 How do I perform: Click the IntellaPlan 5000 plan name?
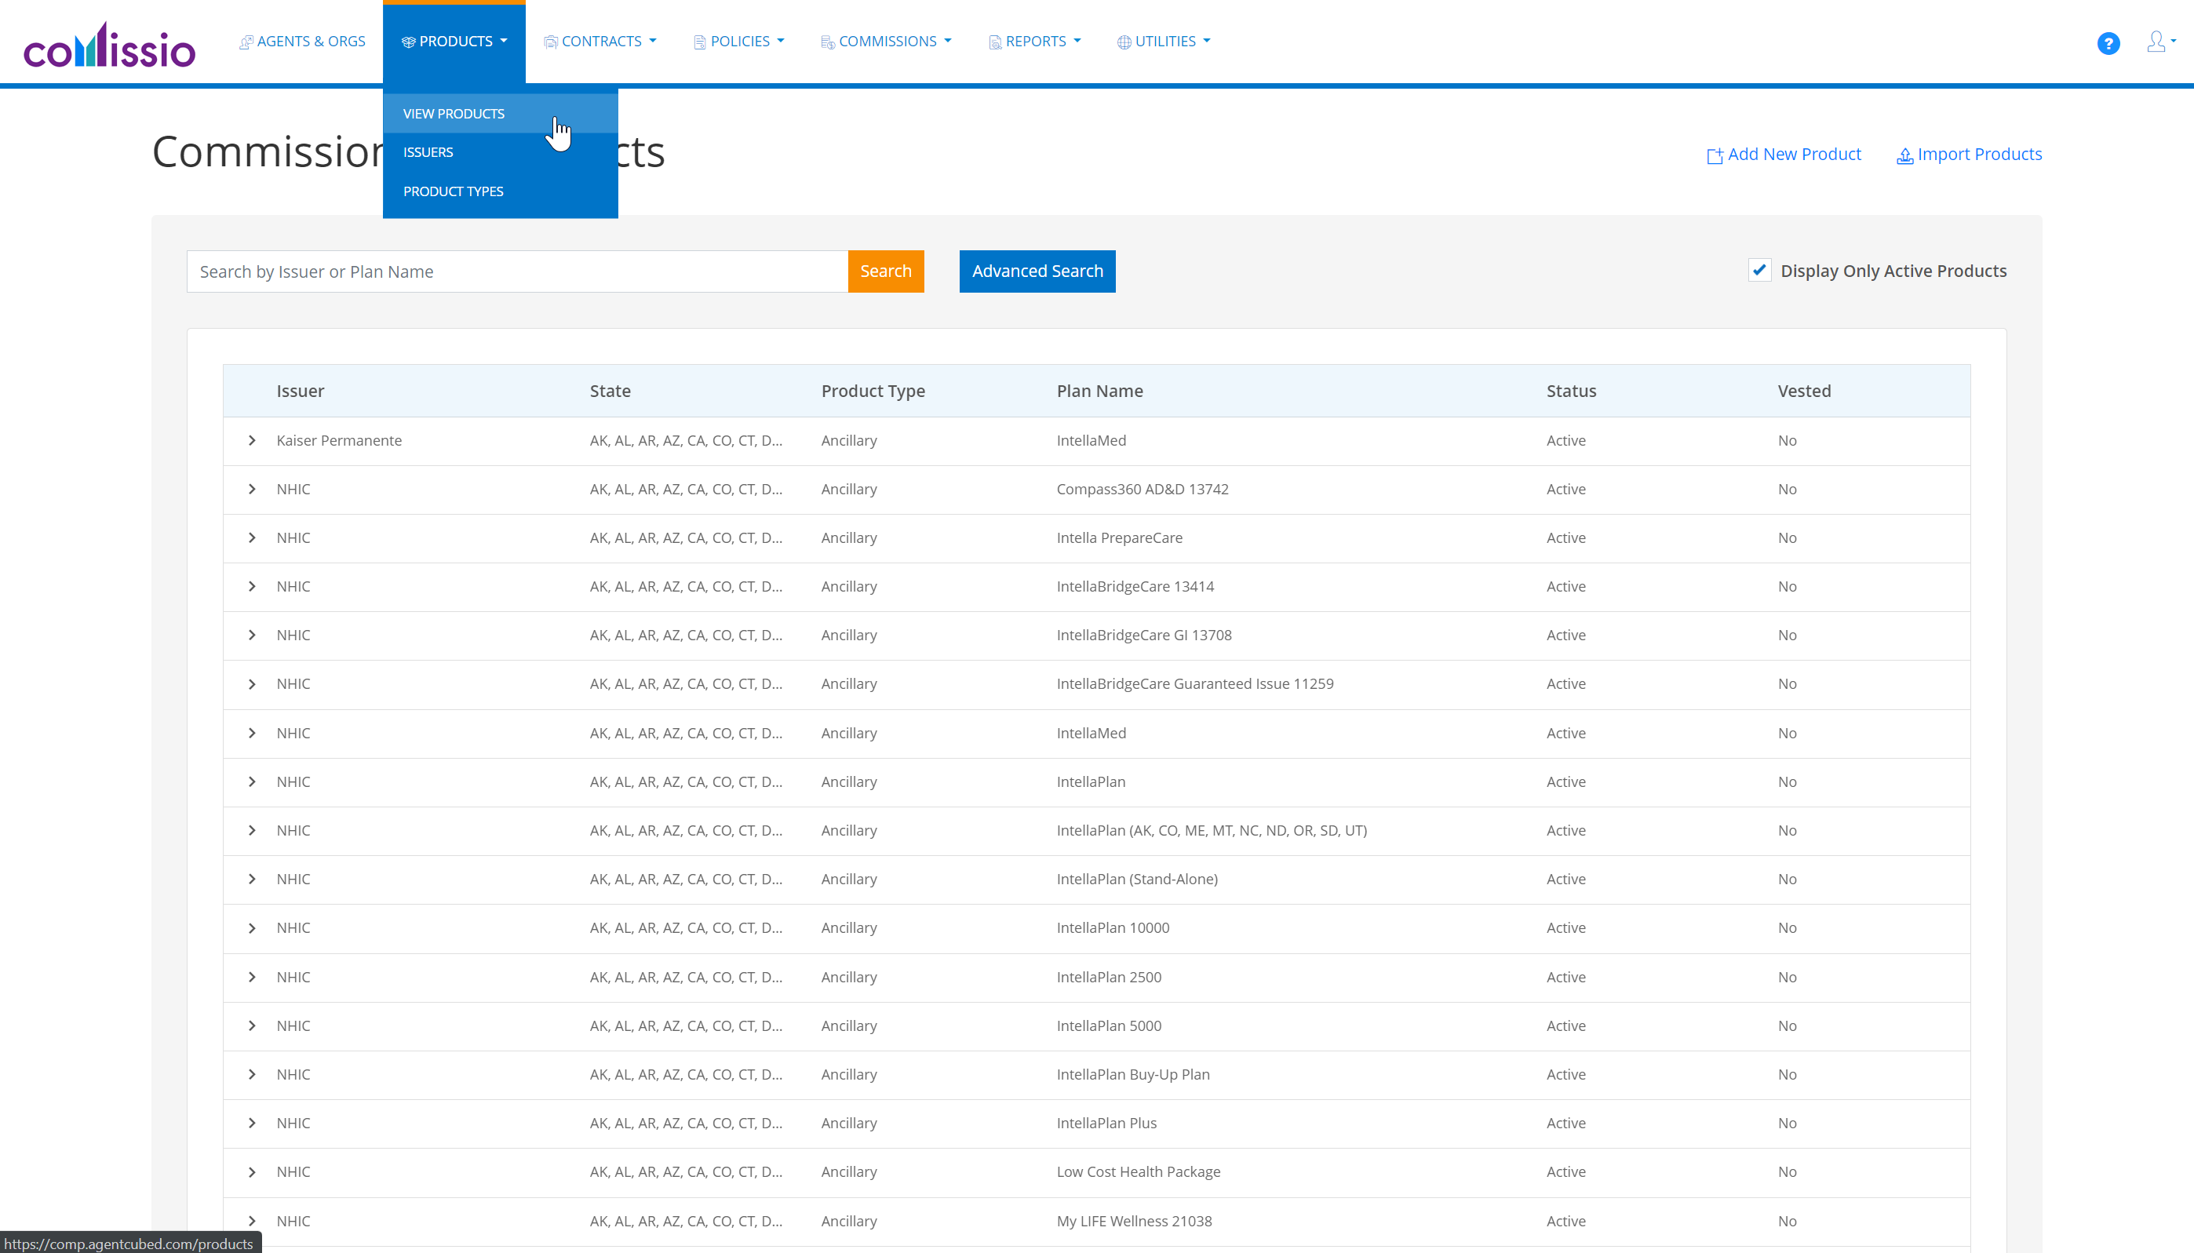tap(1109, 1025)
